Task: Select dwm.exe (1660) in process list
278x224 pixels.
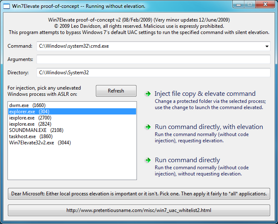Action: (x=72, y=105)
